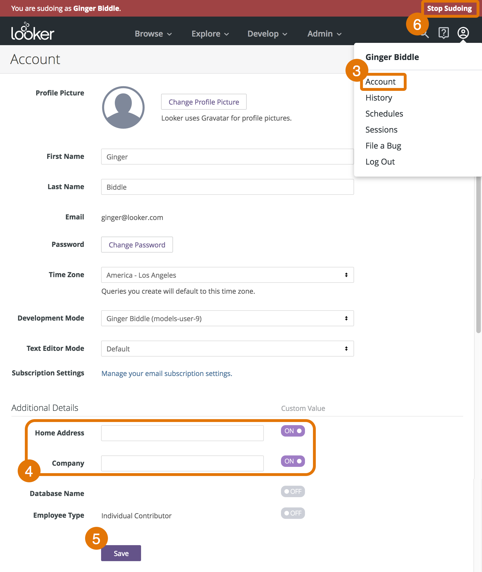Enable Employee Type custom value switch
This screenshot has width=482, height=572.
(293, 513)
